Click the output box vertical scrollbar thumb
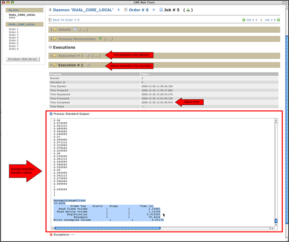Viewport: 289px width, 242px height. 276,221
